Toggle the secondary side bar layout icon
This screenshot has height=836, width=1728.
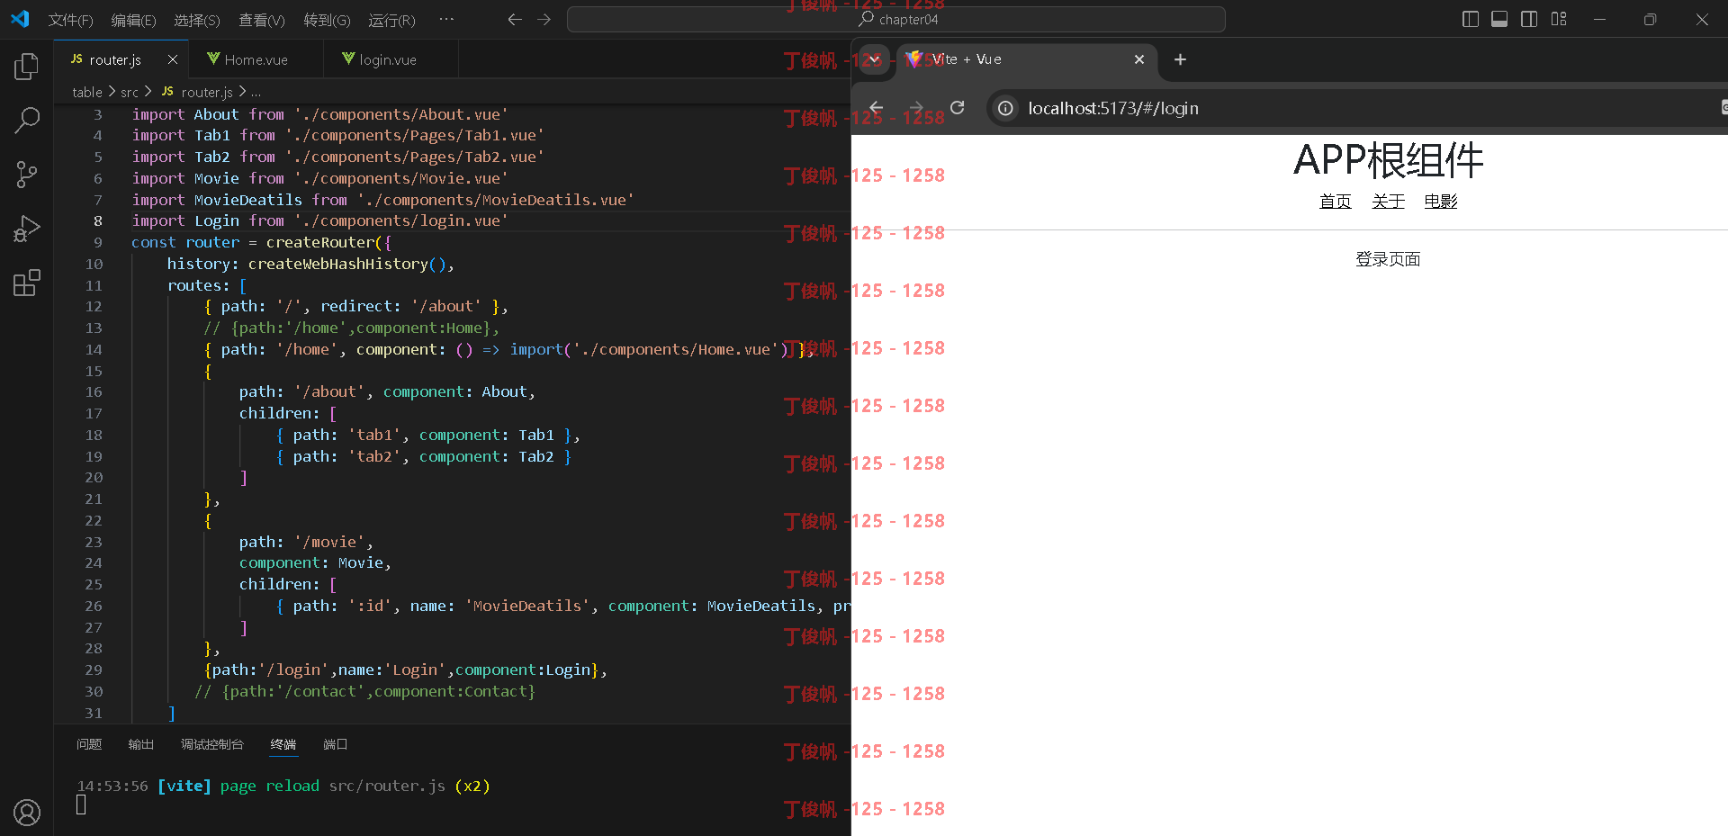click(1529, 19)
